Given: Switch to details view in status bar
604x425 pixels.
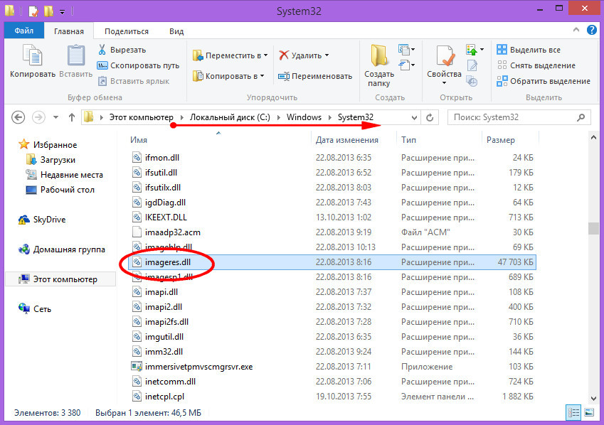Looking at the screenshot, I should click(x=573, y=411).
